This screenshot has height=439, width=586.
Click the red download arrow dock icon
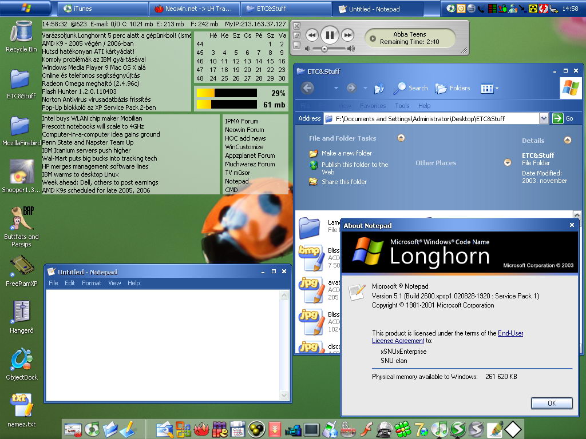[x=275, y=430]
